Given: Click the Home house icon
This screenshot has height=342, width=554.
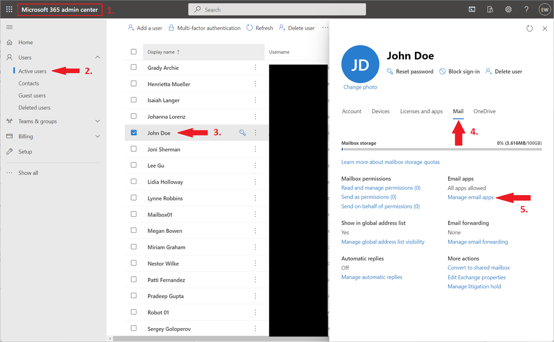Looking at the screenshot, I should 9,42.
